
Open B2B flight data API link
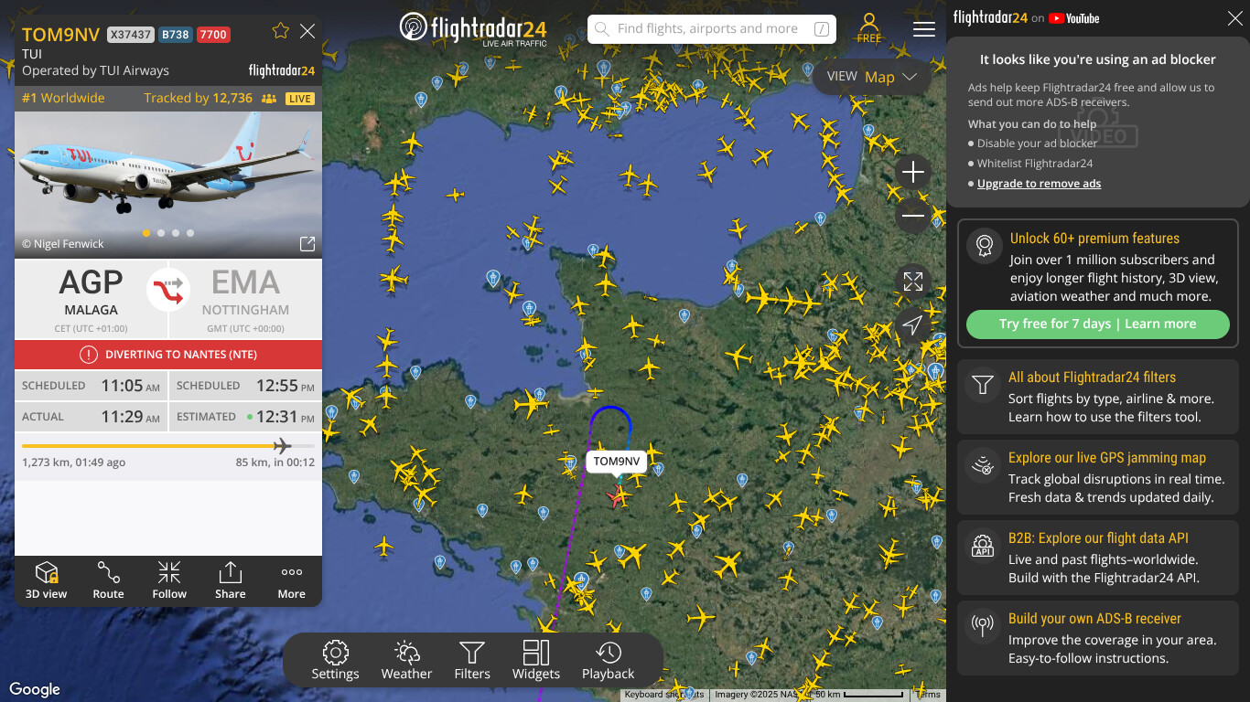1098,558
